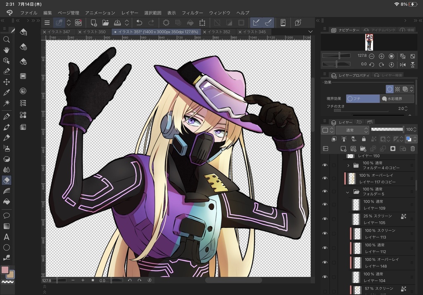Open the フィルター menu
This screenshot has height=295, width=423.
pyautogui.click(x=192, y=13)
